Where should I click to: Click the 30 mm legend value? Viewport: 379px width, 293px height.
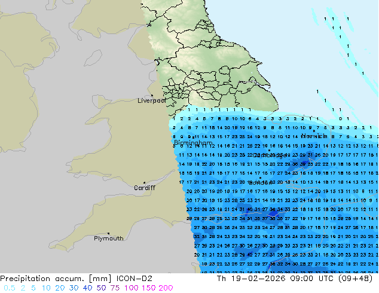[x=74, y=288]
